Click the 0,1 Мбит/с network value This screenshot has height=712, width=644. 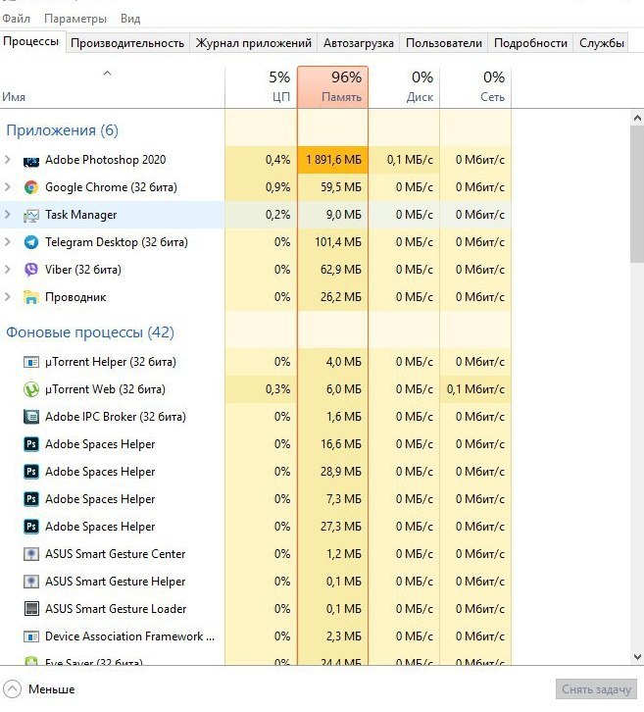475,389
